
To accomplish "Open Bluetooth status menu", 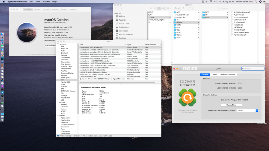I will click(207, 2).
